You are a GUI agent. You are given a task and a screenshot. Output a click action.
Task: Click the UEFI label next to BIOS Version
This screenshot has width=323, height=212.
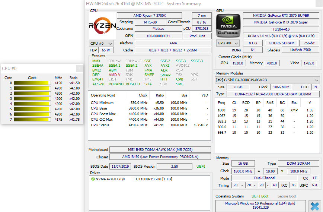click(201, 167)
